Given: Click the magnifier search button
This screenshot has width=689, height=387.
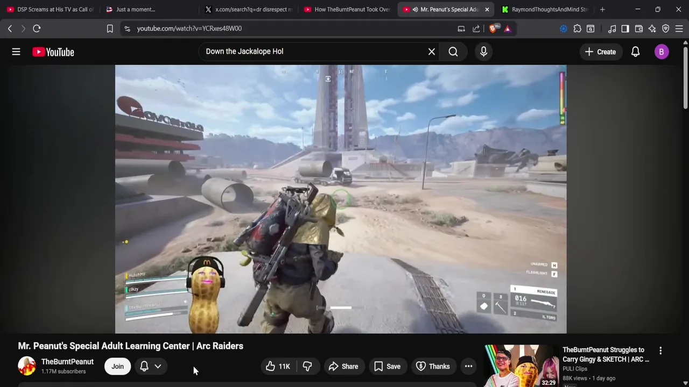Looking at the screenshot, I should [x=453, y=52].
